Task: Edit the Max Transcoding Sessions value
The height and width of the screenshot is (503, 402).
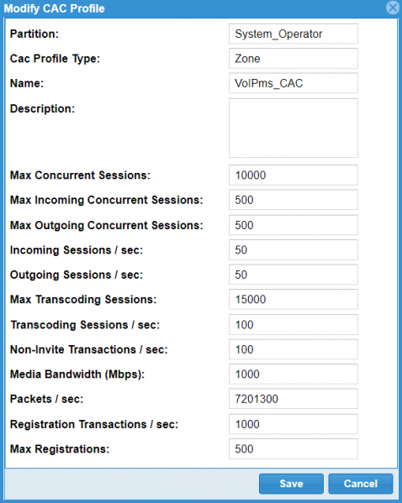Action: [293, 299]
